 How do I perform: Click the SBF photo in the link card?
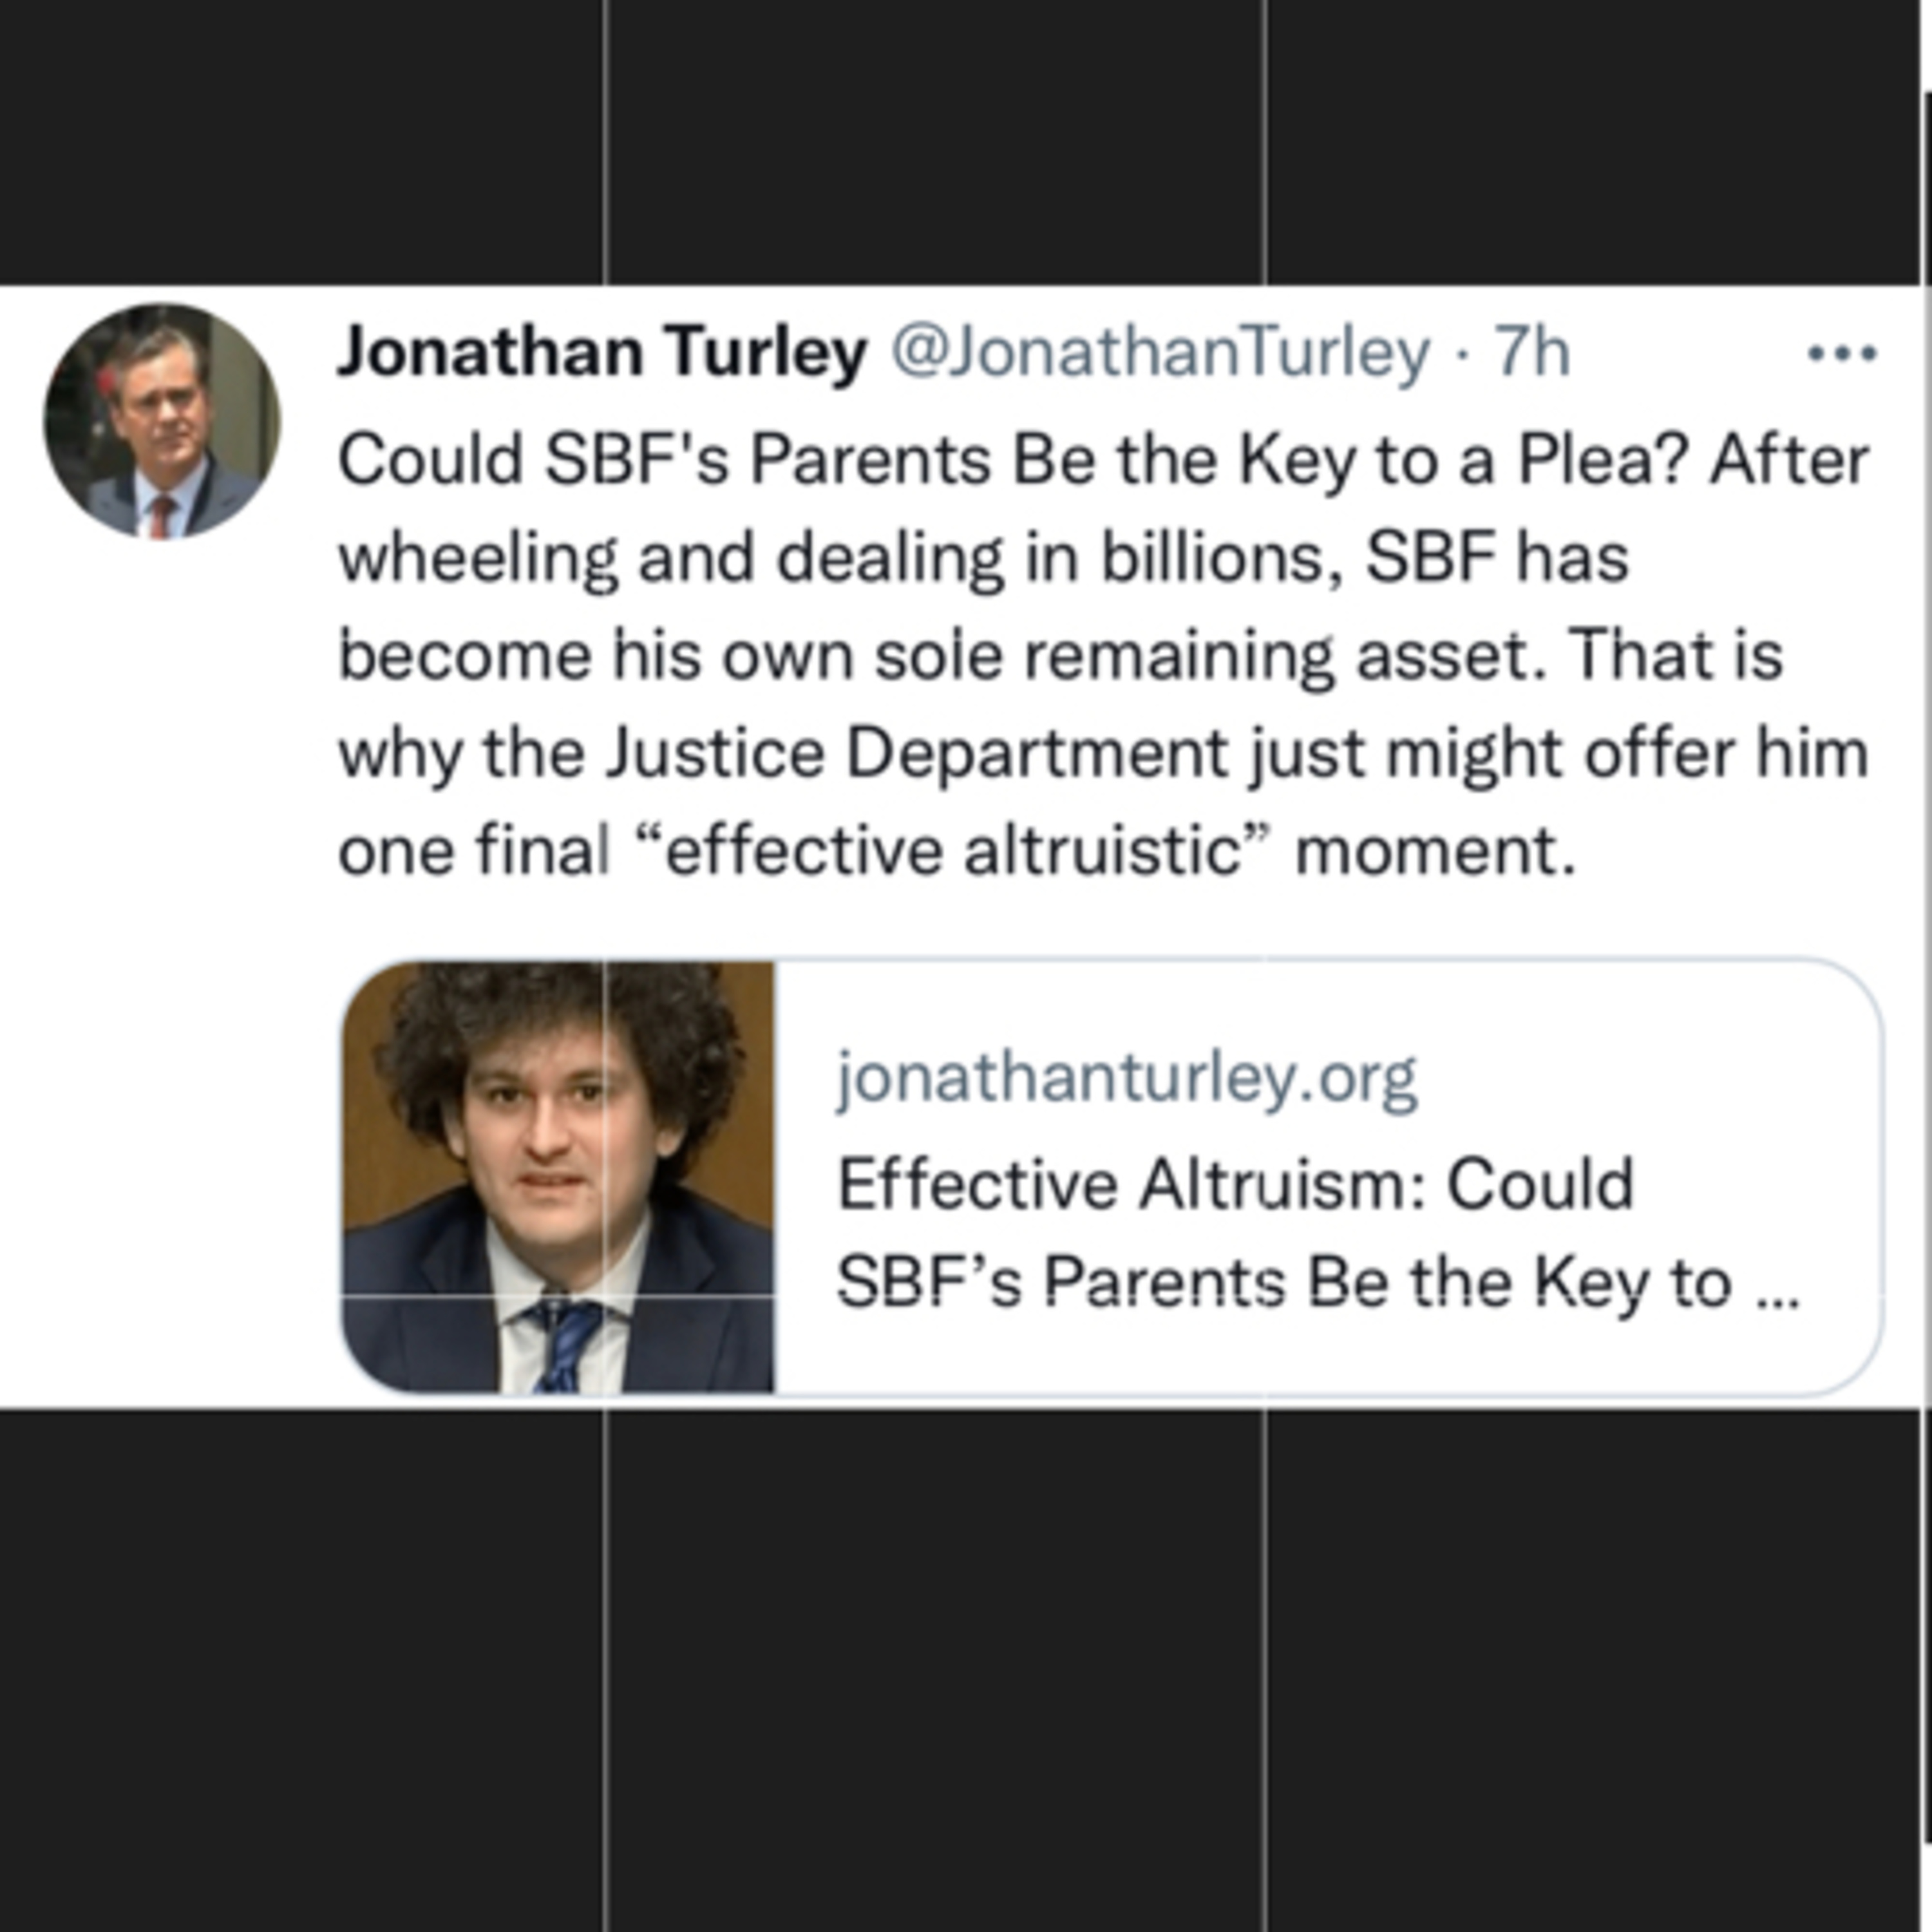click(558, 1177)
